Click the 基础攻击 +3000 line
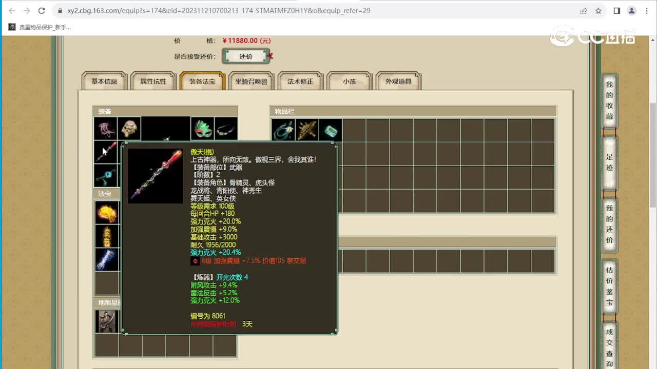The height and width of the screenshot is (369, 657). (x=214, y=237)
